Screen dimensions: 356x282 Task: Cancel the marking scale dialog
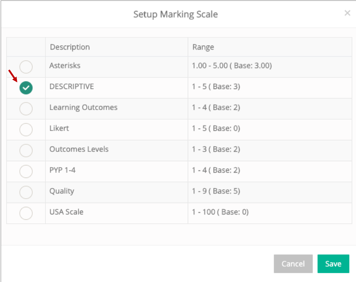pos(293,264)
